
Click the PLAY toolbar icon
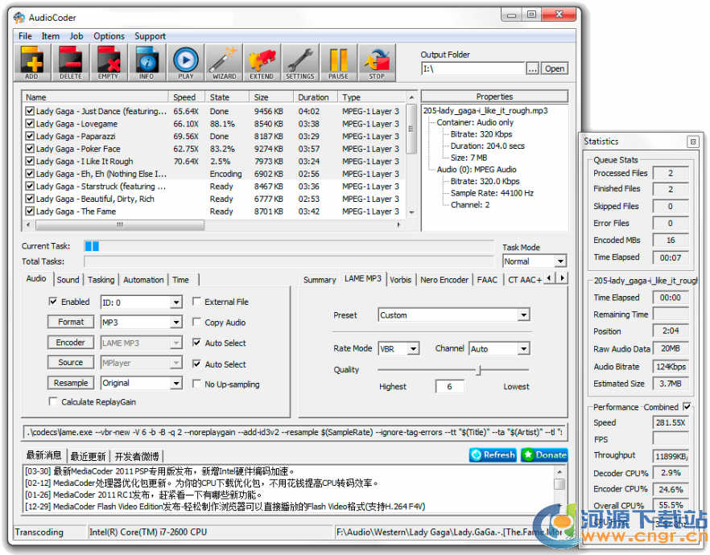pyautogui.click(x=185, y=63)
